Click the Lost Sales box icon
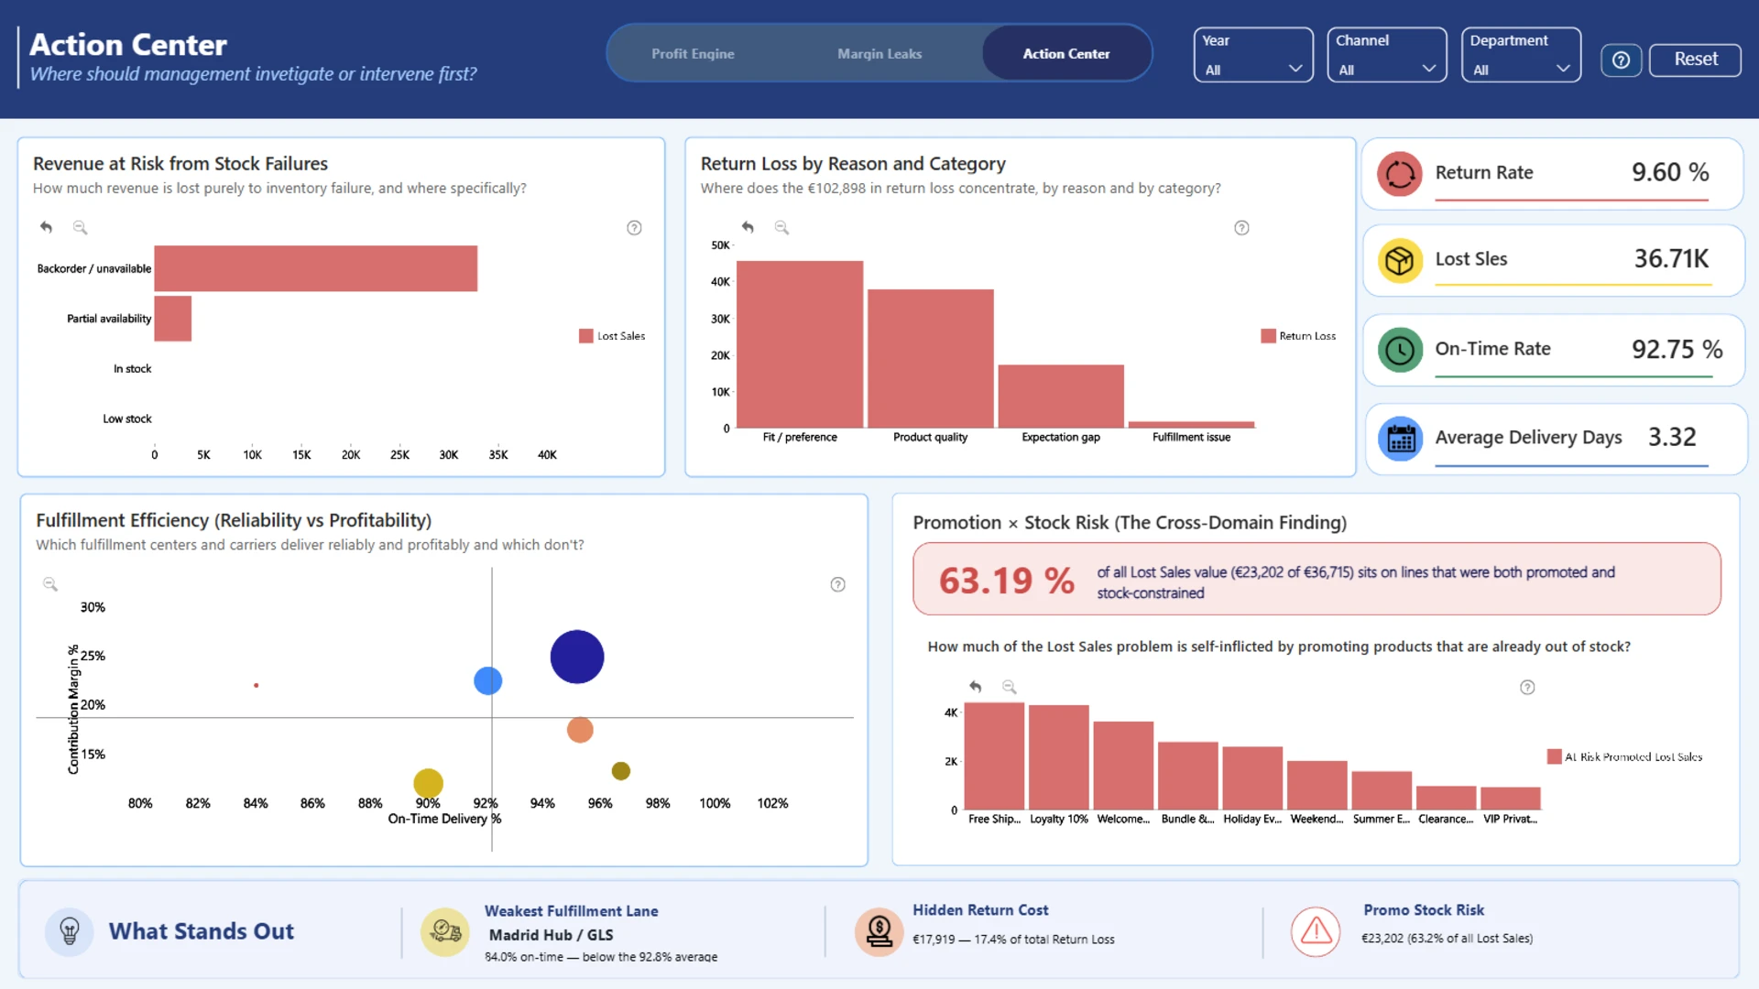Screen dimensions: 1759x989 1400,261
